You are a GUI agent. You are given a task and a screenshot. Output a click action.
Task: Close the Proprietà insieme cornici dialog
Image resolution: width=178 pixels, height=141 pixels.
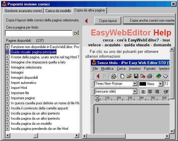point(173,4)
